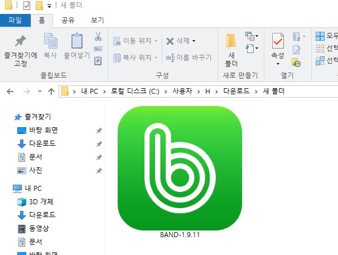Click the pin beside 바탕 화면
This screenshot has height=255, width=338.
pyautogui.click(x=99, y=131)
